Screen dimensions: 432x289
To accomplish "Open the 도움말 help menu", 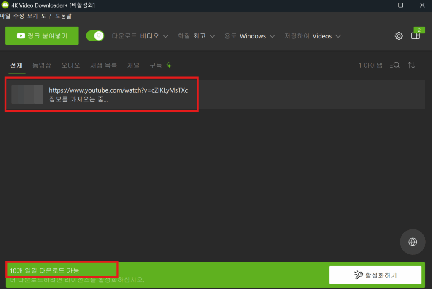I will (x=63, y=16).
